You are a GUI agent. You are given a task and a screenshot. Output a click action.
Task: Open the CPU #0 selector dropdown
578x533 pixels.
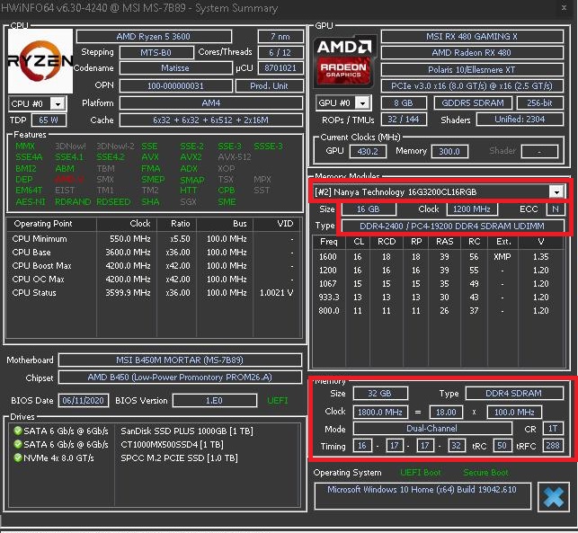[58, 104]
